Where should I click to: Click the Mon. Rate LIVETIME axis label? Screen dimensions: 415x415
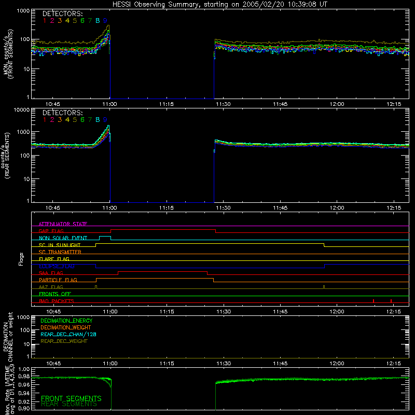coord(9,390)
